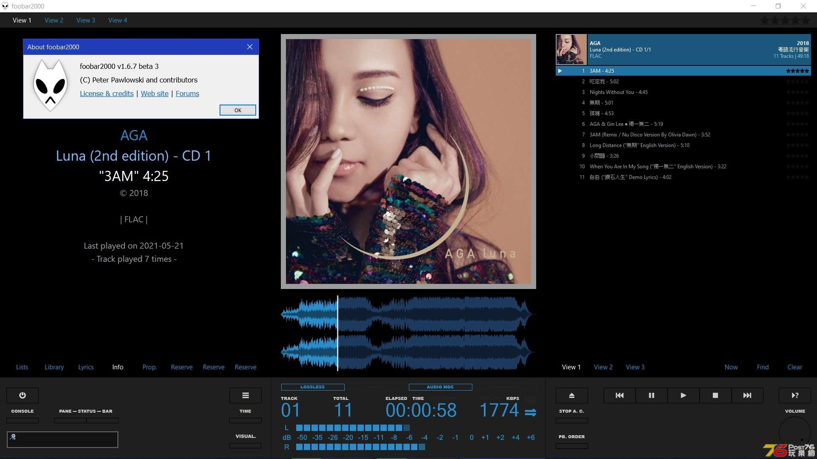Screen dimensions: 817x459
Task: Toggle the PB. ORDER indicator
Action: pos(572,446)
